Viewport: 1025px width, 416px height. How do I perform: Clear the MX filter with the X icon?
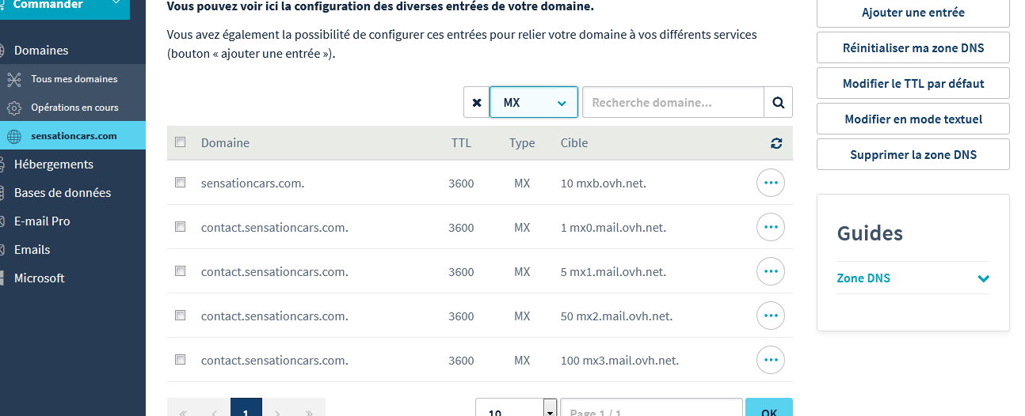(476, 103)
